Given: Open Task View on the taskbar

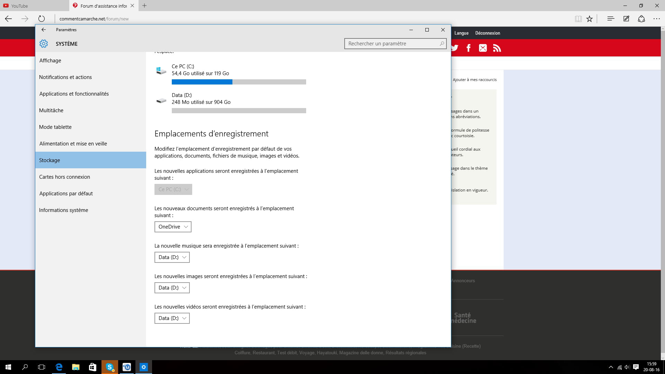Looking at the screenshot, I should [x=42, y=367].
